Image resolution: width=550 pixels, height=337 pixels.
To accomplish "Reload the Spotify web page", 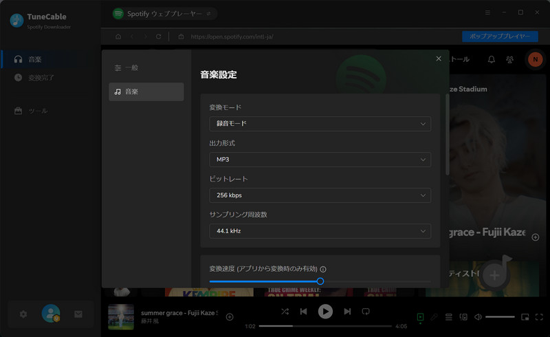I will [159, 36].
